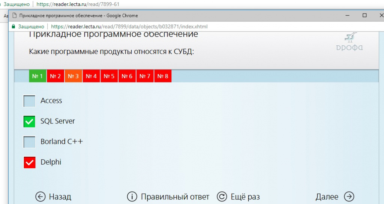Click the background window address bar URL
The image size is (384, 204).
coord(78,4)
